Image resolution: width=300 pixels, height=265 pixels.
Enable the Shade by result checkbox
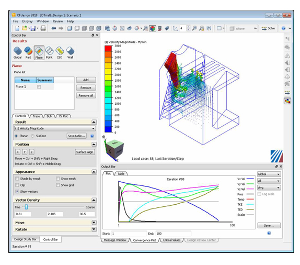point(17,179)
